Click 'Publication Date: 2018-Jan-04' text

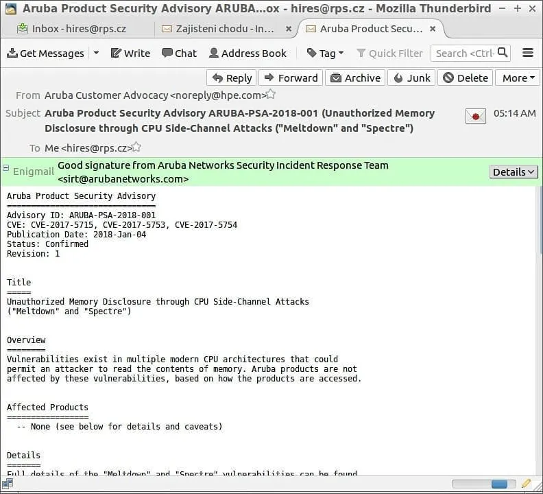pyautogui.click(x=76, y=235)
